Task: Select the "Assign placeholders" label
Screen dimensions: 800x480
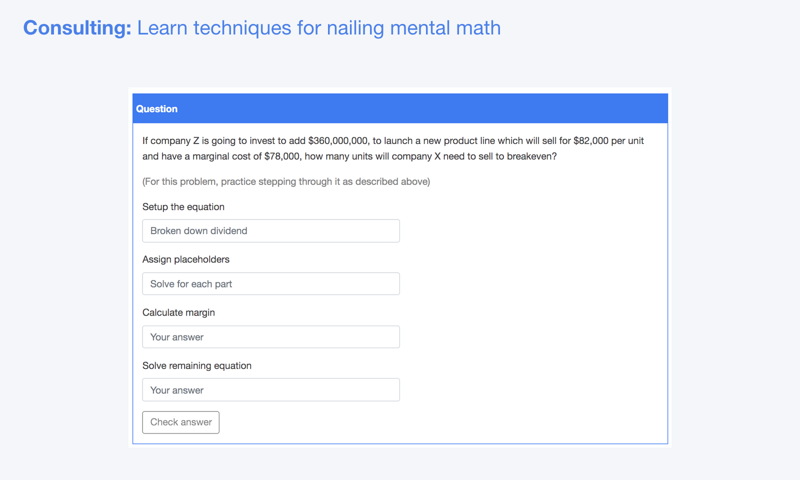Action: 186,259
